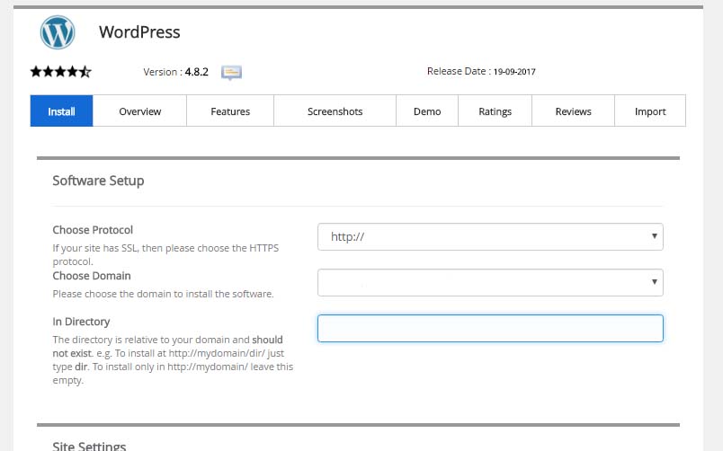Click the Release Date 19-09-2017 text

[x=481, y=72]
